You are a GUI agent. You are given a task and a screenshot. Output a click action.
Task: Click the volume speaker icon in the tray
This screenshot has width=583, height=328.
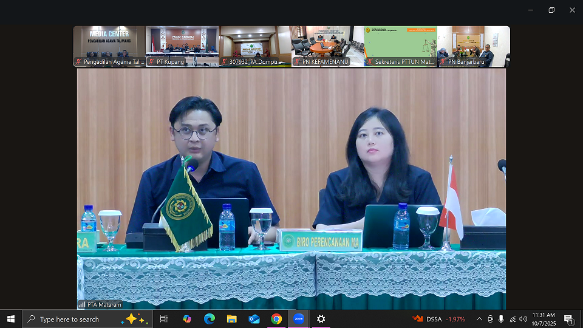[523, 319]
